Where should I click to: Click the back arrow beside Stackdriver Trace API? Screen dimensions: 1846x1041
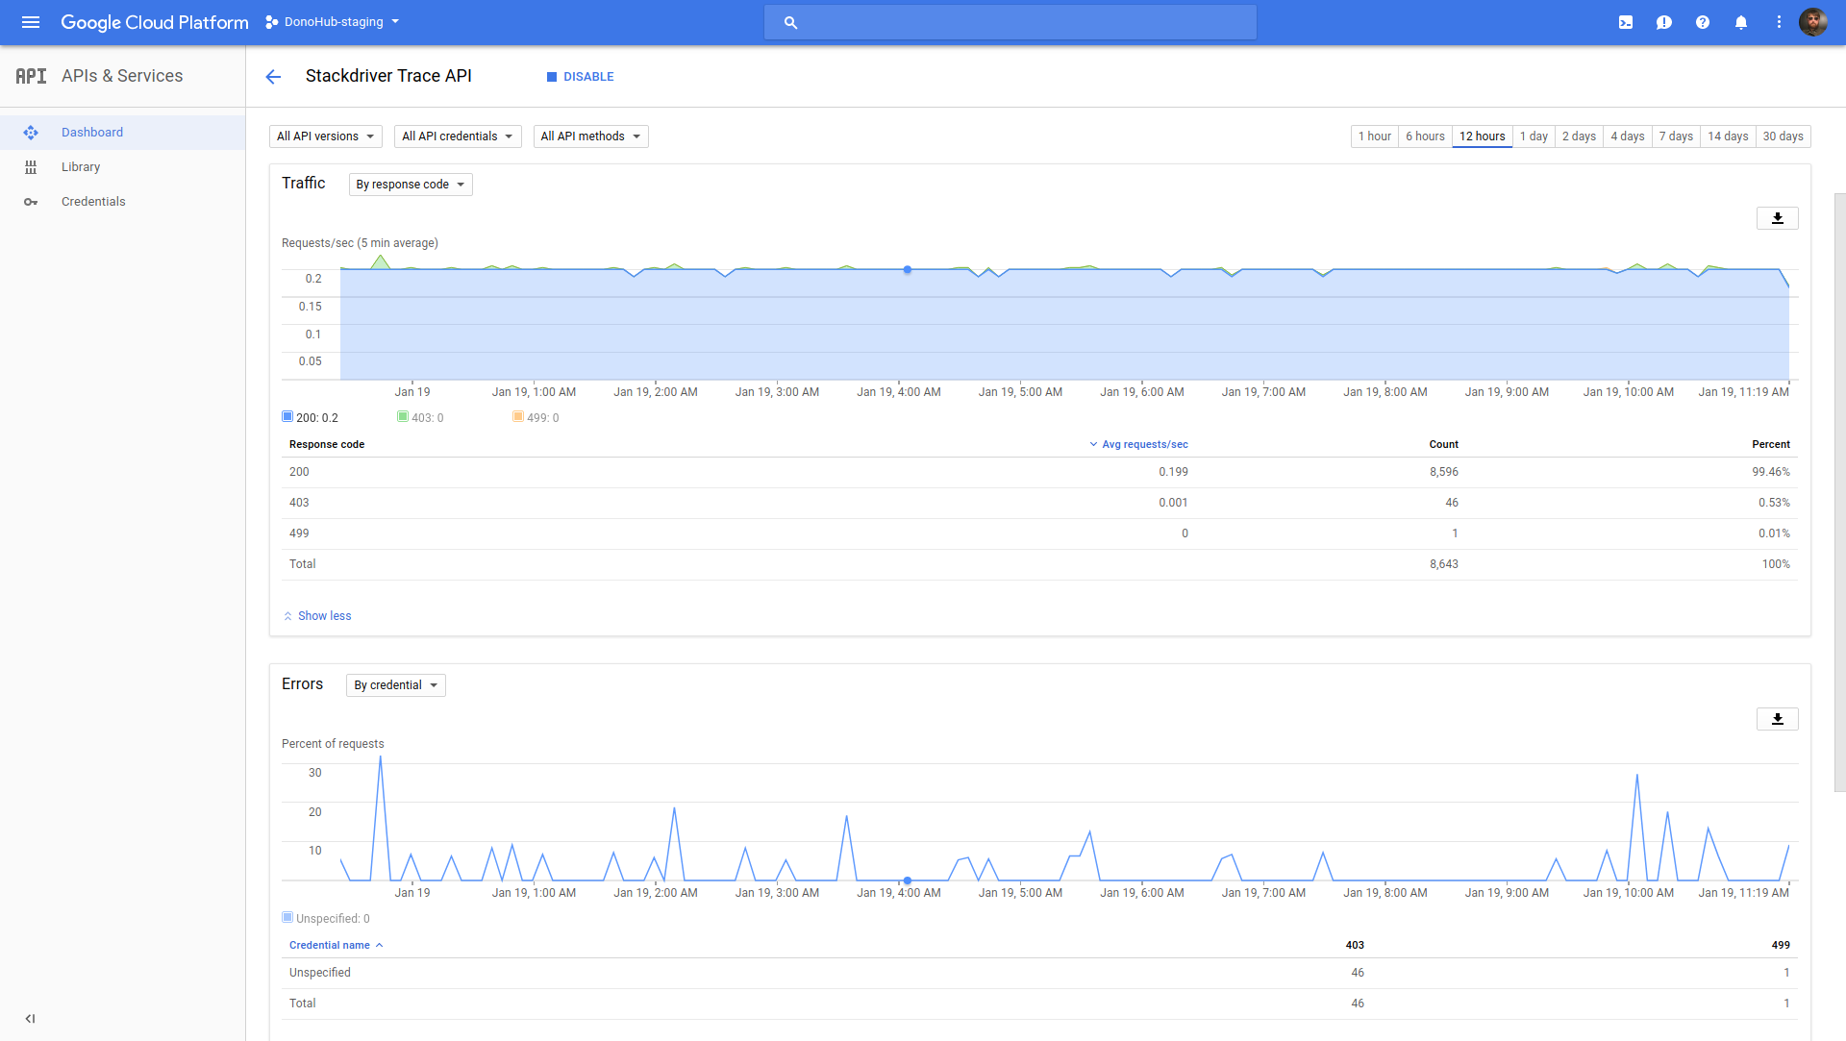point(273,77)
